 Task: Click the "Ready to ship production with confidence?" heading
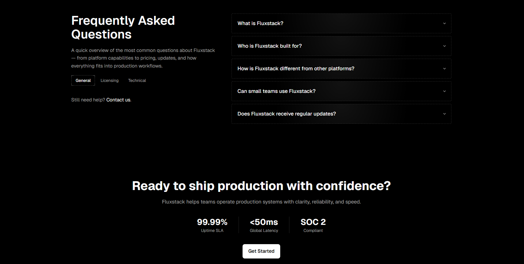pyautogui.click(x=261, y=186)
